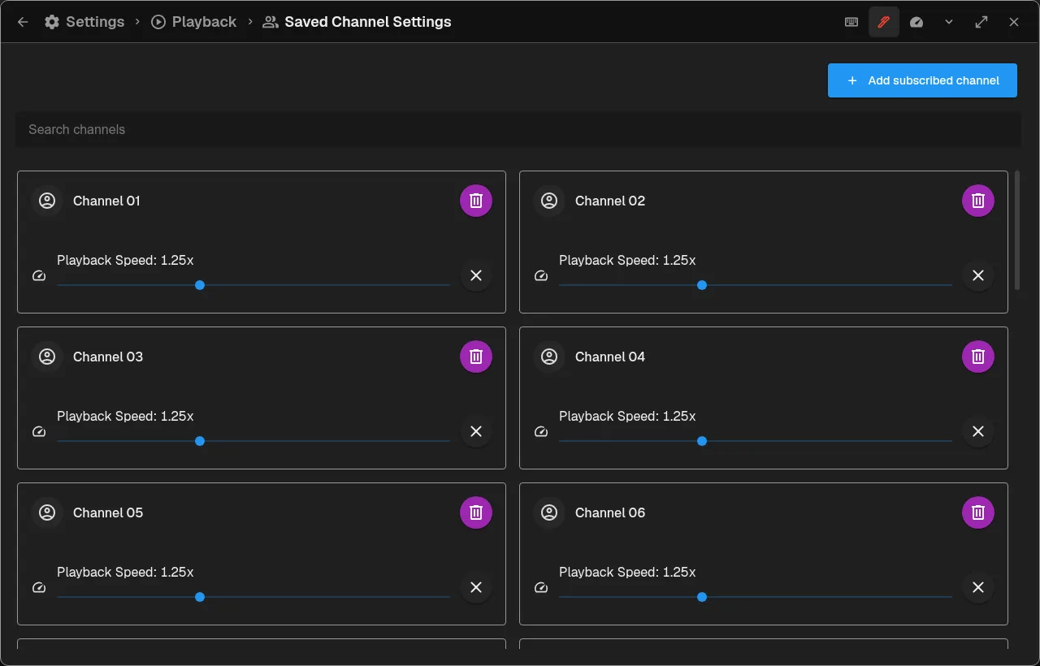This screenshot has height=666, width=1040.
Task: Close the settings panel with the X
Action: [x=1014, y=22]
